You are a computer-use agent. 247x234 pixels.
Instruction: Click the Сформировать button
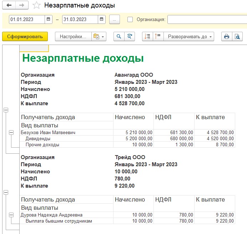click(x=25, y=36)
